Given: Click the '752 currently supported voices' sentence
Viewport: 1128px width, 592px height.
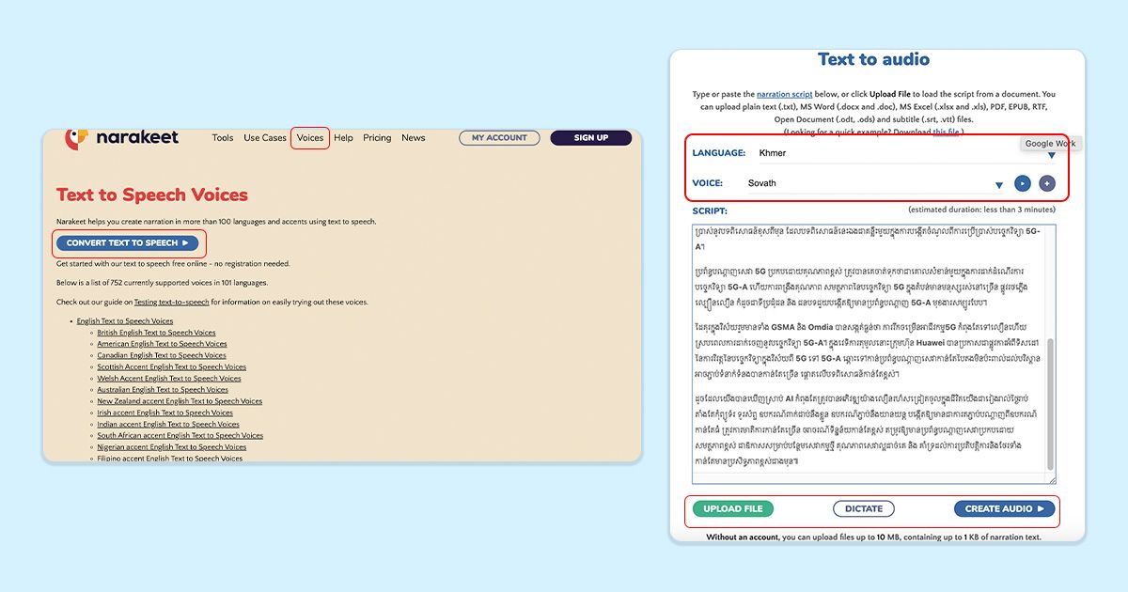Looking at the screenshot, I should (x=162, y=283).
